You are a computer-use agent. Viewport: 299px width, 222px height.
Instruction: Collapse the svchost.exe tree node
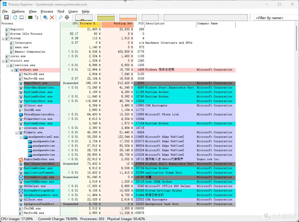point(12,70)
